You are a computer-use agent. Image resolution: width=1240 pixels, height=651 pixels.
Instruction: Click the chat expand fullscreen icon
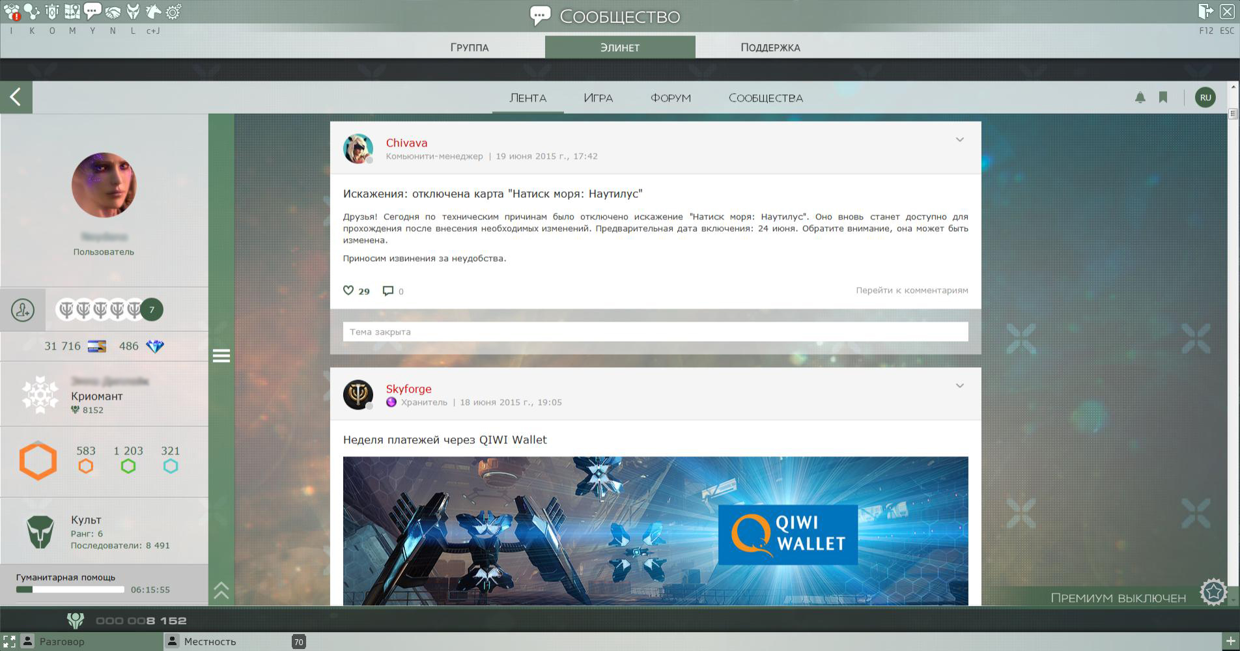click(x=9, y=642)
